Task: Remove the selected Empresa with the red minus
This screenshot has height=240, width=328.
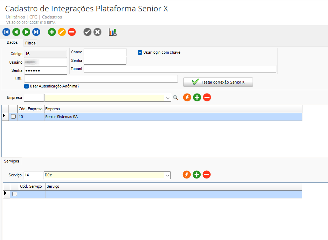Action: (207, 97)
